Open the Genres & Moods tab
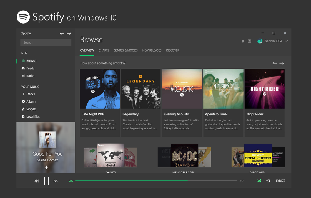This screenshot has height=198, width=311. 126,50
